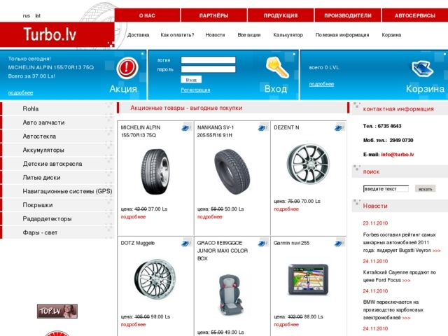Click the Тел. : 6735 4643 text
Viewport: 448px width, 336px height.
tap(382, 126)
